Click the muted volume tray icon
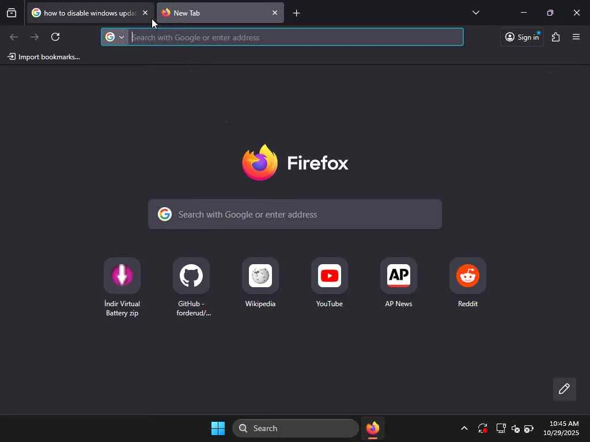590x442 pixels. (516, 428)
